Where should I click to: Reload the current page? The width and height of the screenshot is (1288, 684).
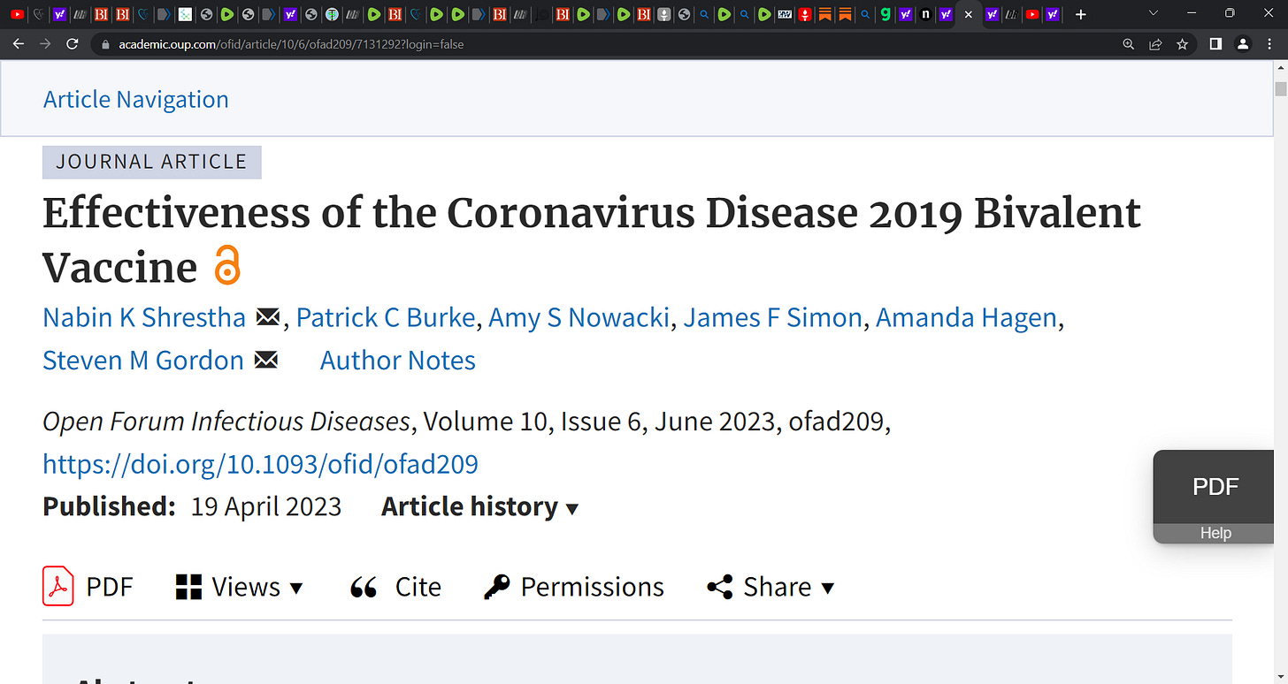point(73,44)
